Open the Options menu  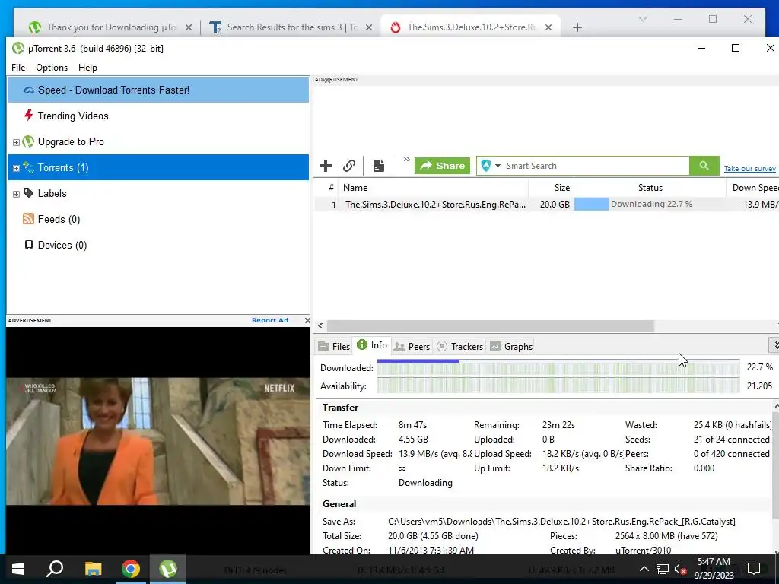click(52, 68)
